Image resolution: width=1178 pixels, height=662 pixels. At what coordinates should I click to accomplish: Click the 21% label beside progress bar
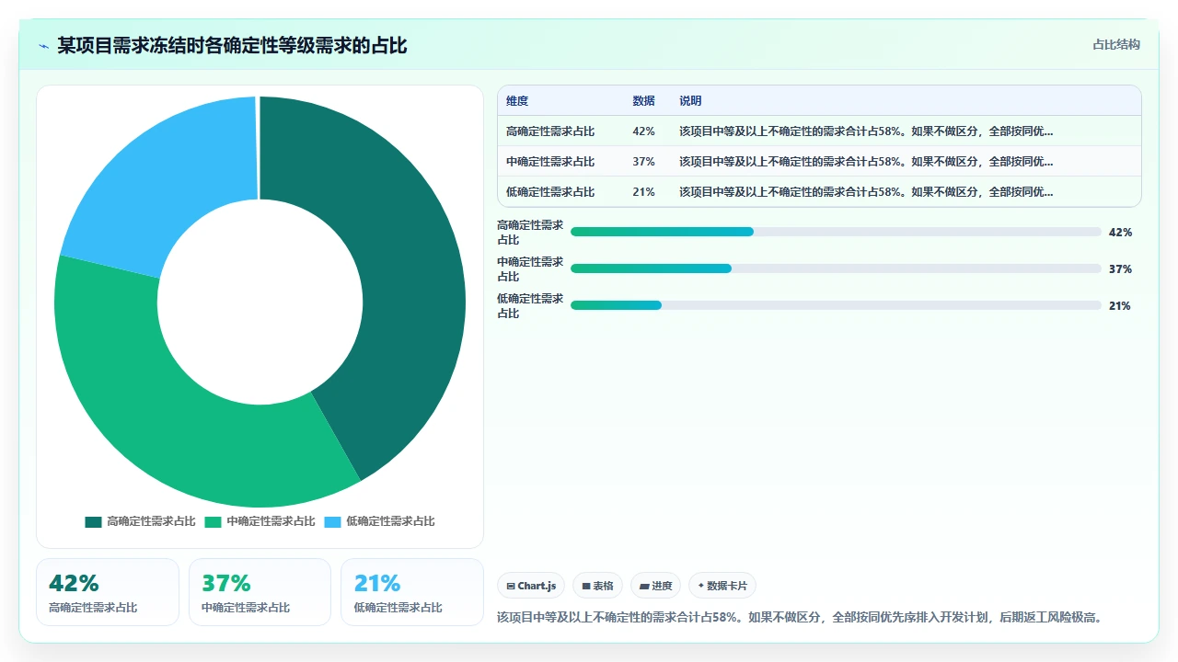1120,306
